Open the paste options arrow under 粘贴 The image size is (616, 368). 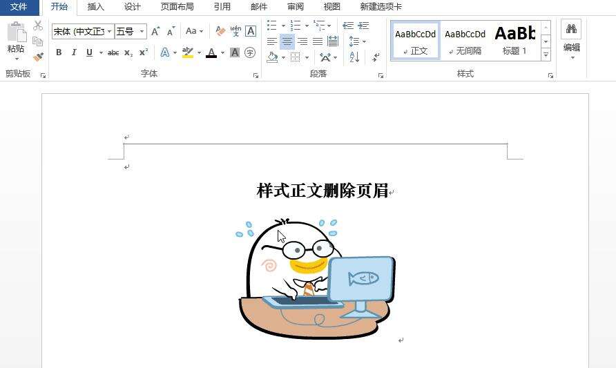(x=17, y=59)
